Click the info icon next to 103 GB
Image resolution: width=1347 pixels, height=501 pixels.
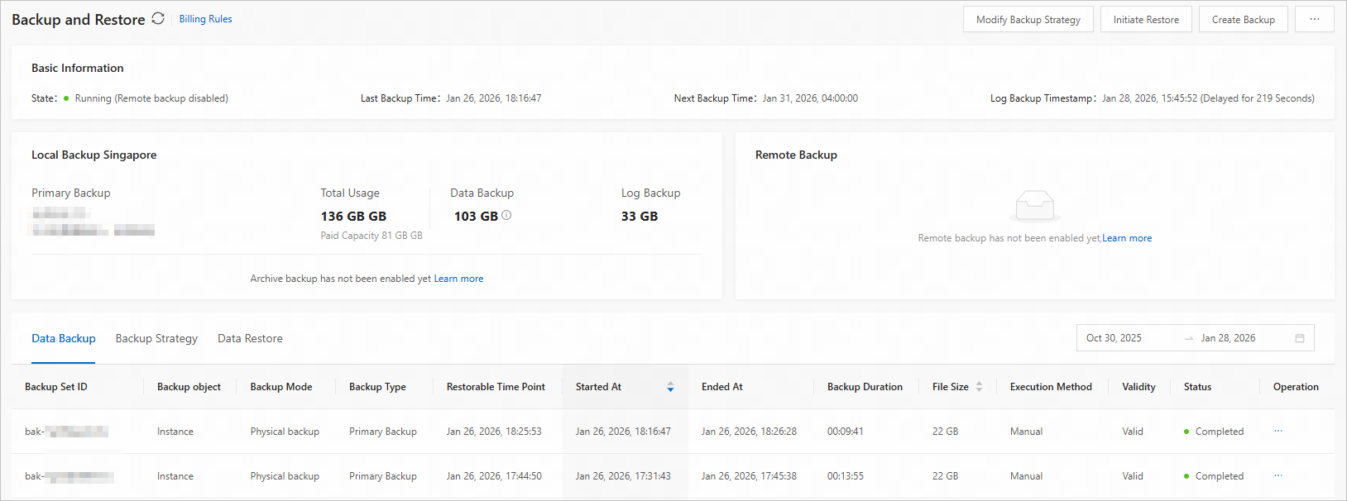point(506,216)
